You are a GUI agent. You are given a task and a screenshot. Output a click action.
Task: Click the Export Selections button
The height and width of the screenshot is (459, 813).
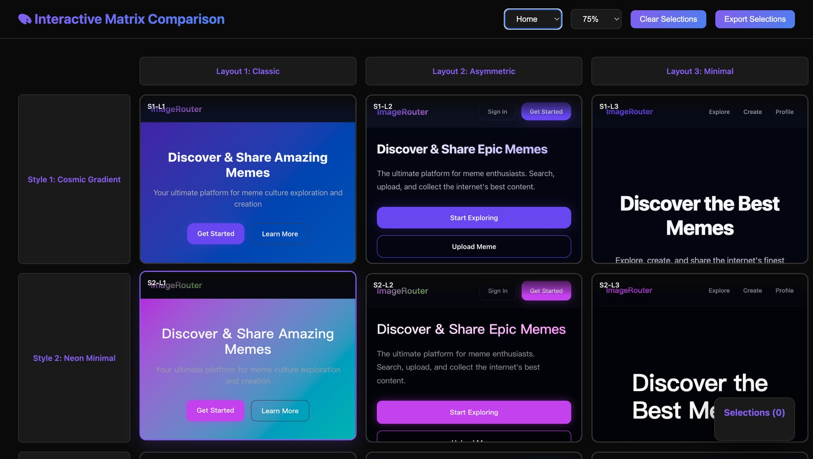pyautogui.click(x=755, y=19)
